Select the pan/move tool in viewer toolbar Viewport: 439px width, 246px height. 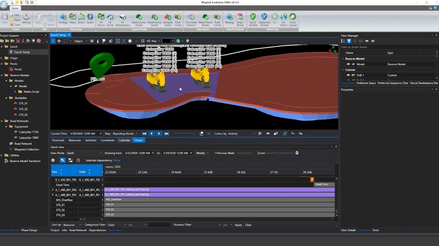59,41
